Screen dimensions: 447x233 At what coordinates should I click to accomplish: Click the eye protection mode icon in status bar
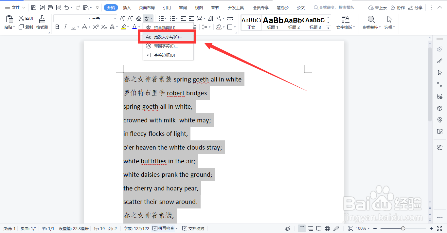(x=287, y=228)
